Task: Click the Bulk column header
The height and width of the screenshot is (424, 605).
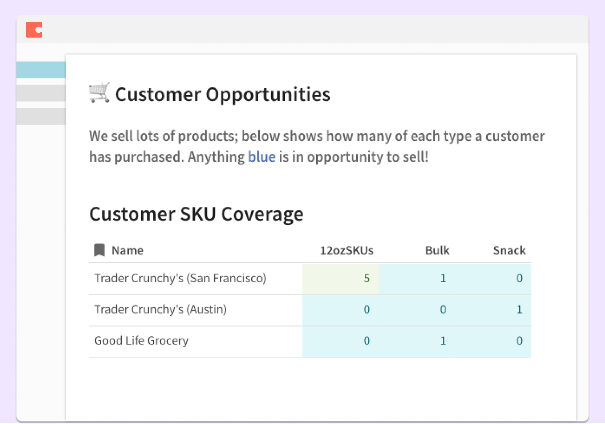Action: [x=437, y=251]
